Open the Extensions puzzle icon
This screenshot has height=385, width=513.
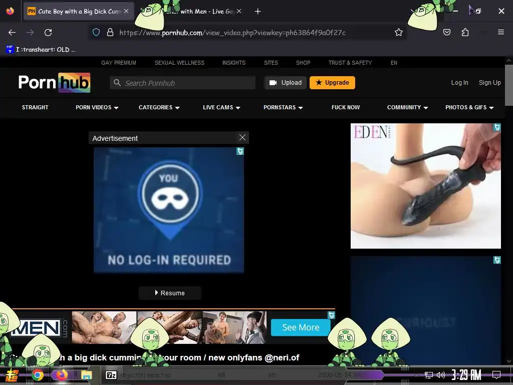[x=465, y=32]
